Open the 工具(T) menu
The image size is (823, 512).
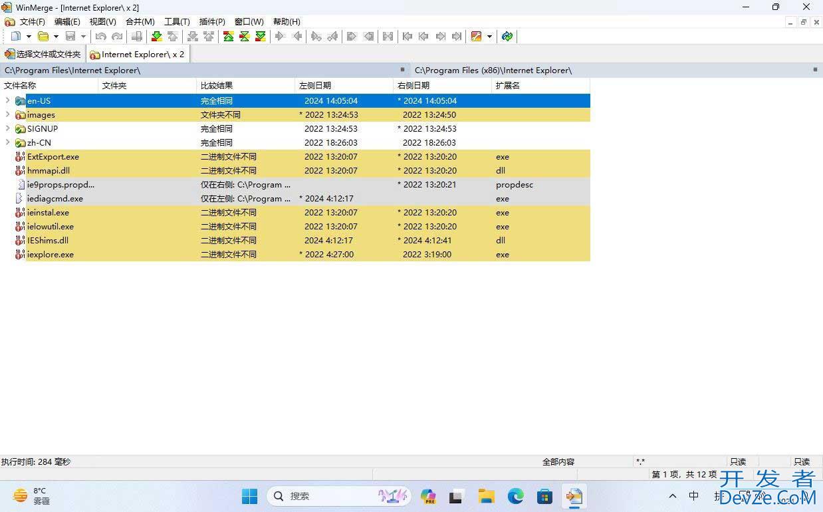177,22
